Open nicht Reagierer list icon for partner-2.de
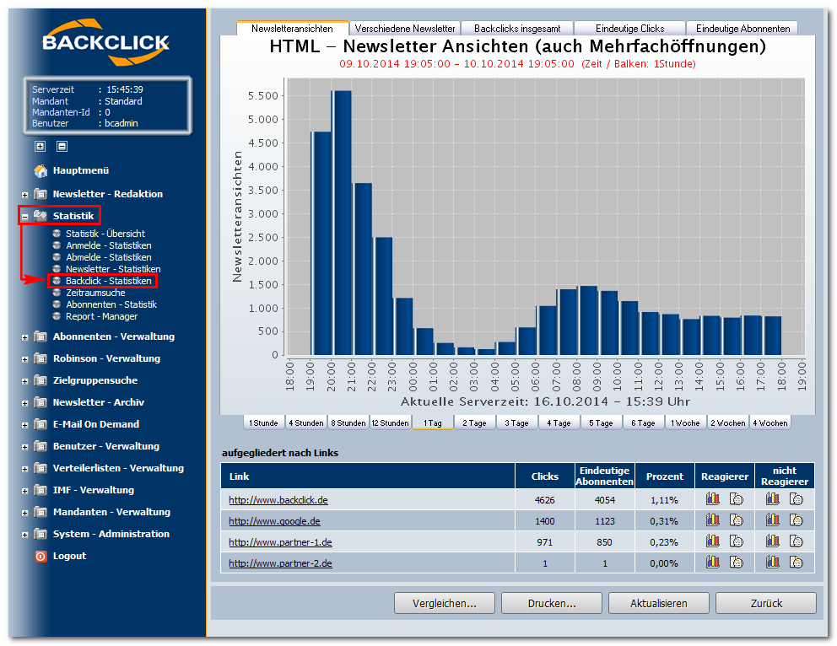Image resolution: width=837 pixels, height=646 pixels. [x=796, y=563]
